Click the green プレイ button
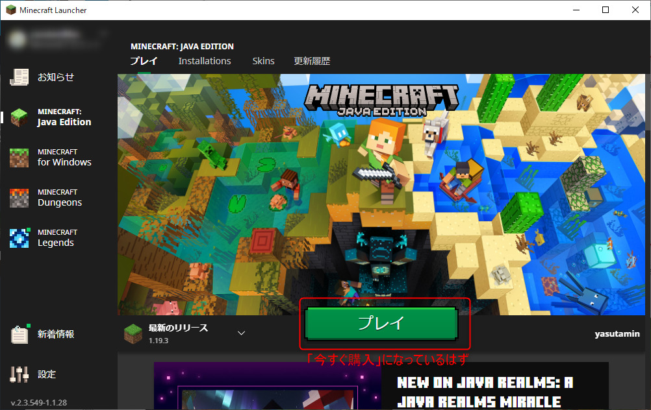Image resolution: width=651 pixels, height=410 pixels. click(381, 323)
